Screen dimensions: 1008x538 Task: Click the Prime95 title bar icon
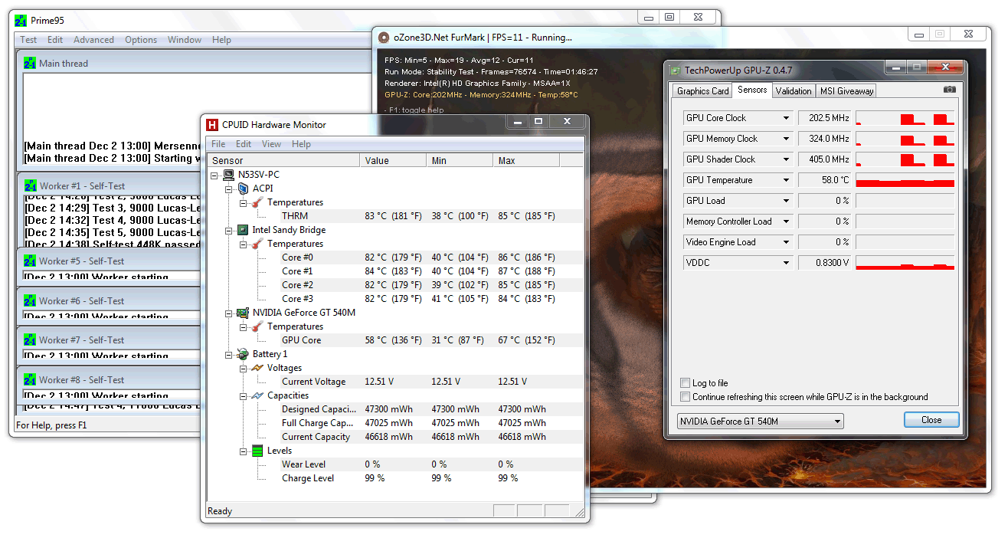21,21
